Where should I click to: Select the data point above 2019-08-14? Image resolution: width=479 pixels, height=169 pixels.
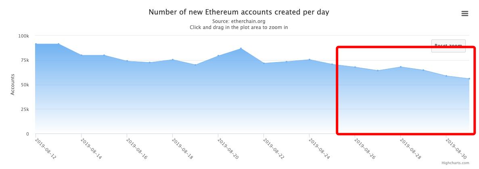tap(82, 55)
